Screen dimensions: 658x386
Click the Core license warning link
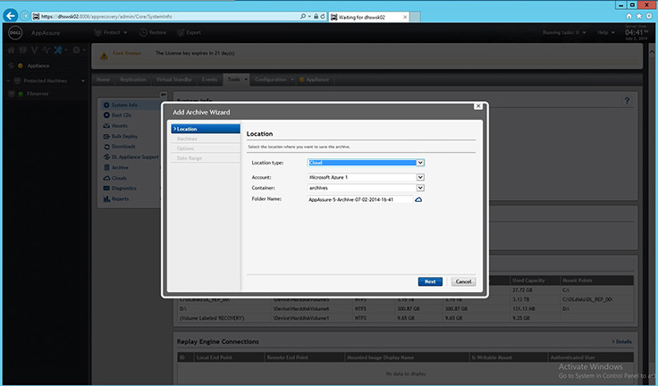click(127, 54)
